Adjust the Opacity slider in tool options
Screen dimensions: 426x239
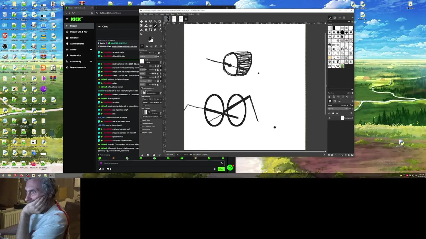tap(148, 56)
